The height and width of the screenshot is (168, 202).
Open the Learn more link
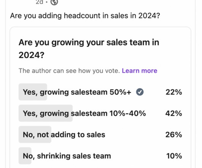(140, 71)
